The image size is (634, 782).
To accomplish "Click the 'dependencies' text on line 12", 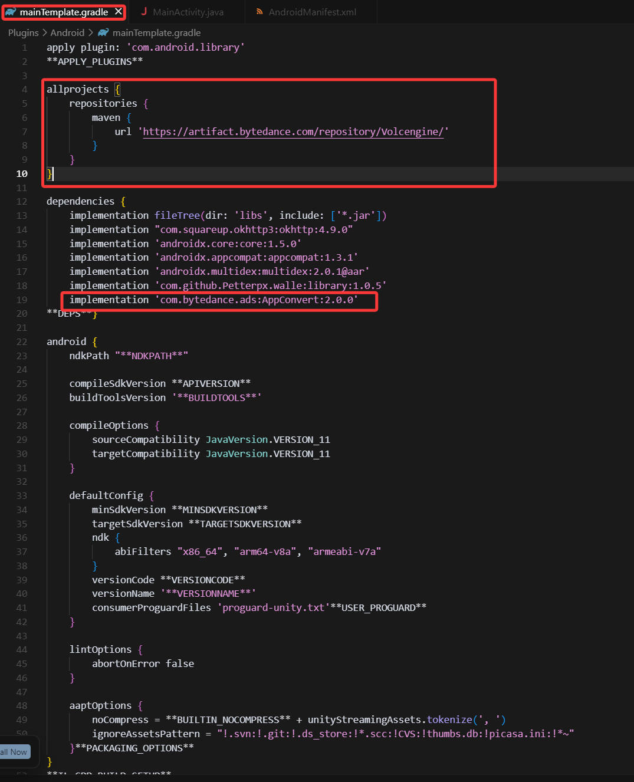I will pos(81,201).
